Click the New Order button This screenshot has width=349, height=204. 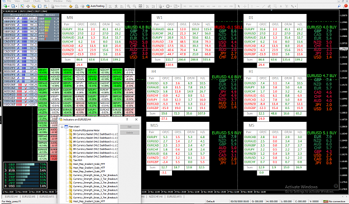(x=59, y=6)
